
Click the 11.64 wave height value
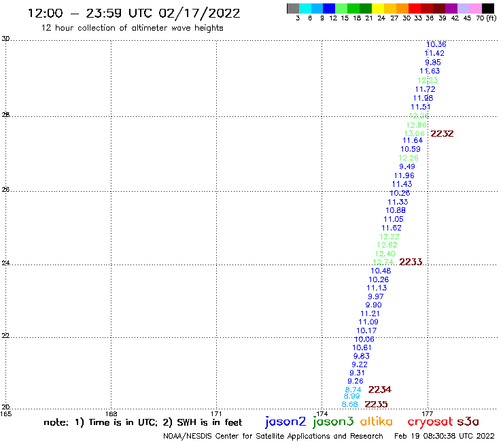[x=413, y=141]
